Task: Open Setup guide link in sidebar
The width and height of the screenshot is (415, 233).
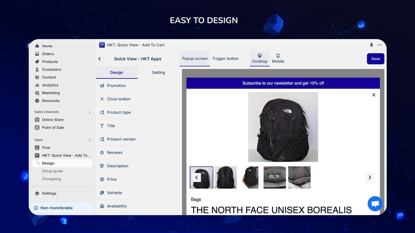Action: (52, 171)
